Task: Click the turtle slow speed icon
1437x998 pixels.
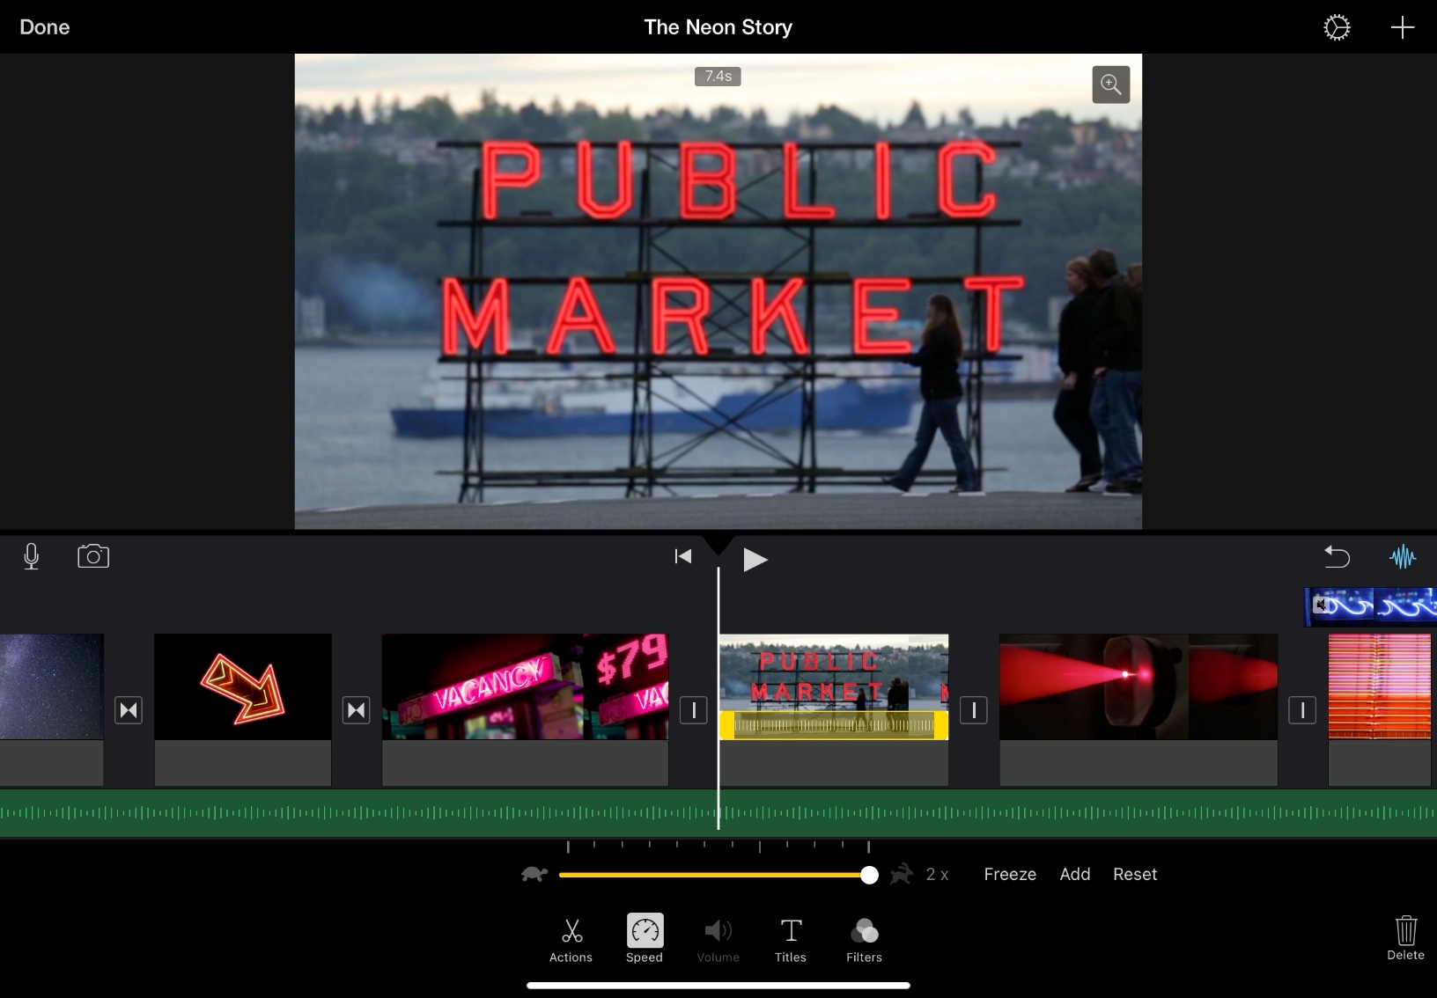Action: [x=534, y=874]
